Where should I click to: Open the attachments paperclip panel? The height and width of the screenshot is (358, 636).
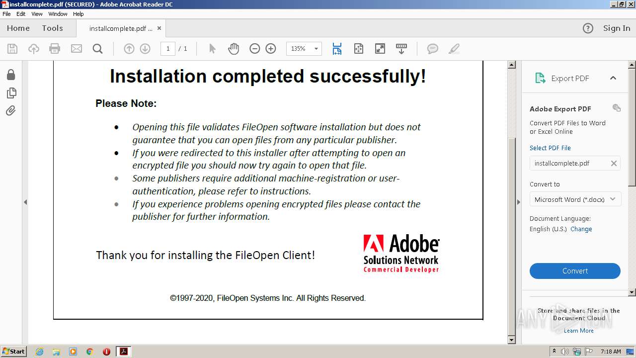click(x=11, y=110)
